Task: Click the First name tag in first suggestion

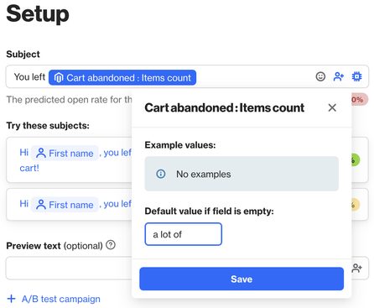Action: pyautogui.click(x=65, y=153)
